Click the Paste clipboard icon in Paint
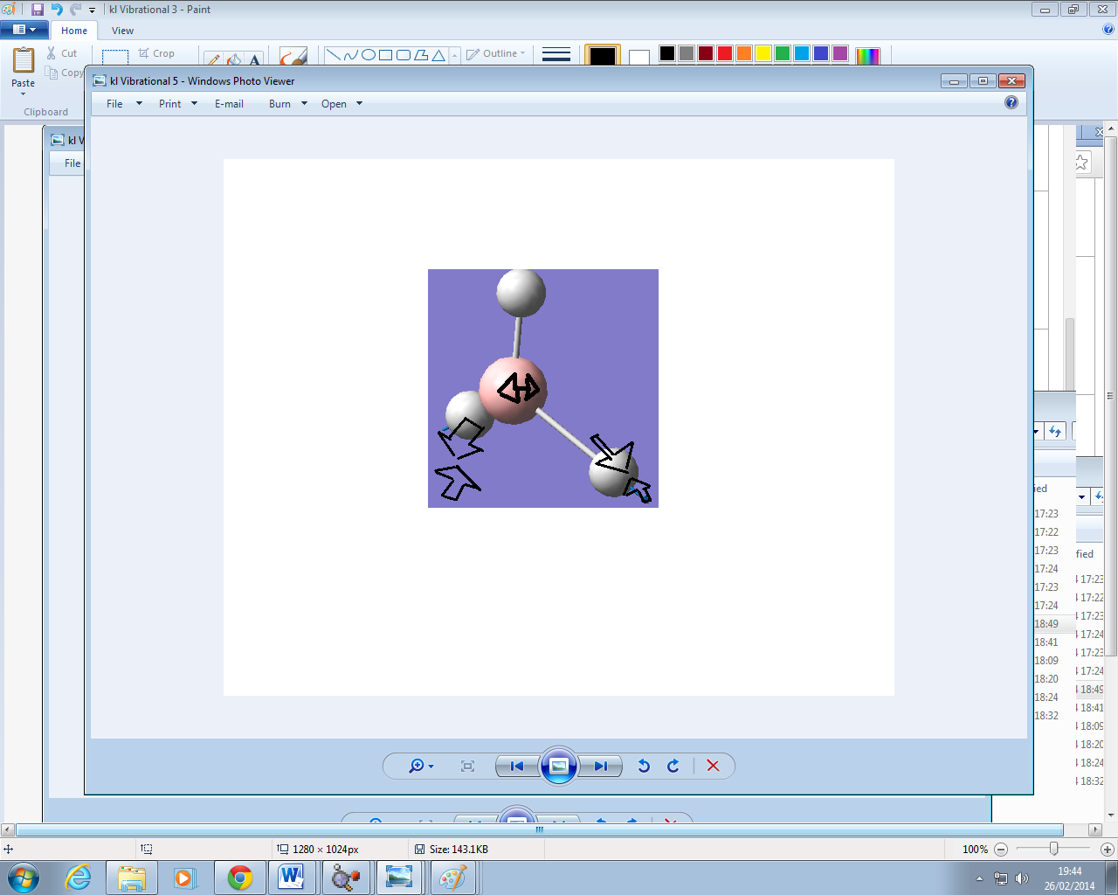Image resolution: width=1118 pixels, height=895 pixels. point(24,60)
